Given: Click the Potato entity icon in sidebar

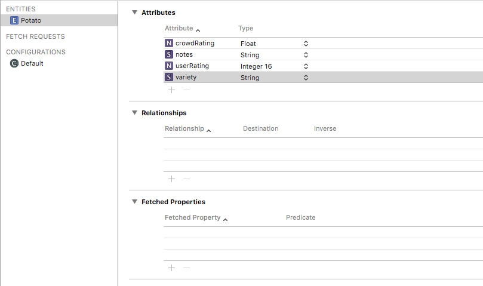Looking at the screenshot, I should [x=15, y=20].
